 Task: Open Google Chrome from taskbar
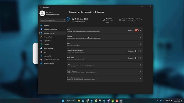coord(87,101)
